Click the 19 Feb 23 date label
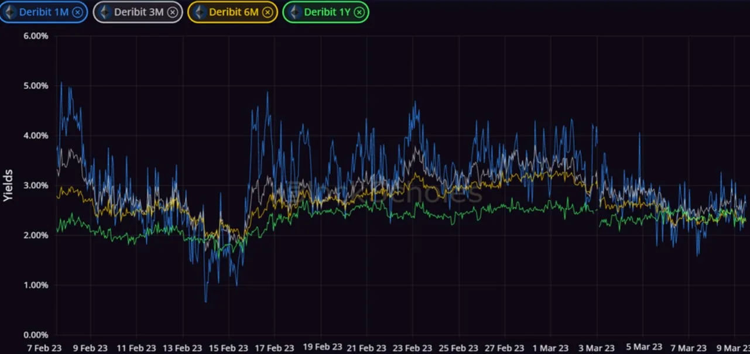The height and width of the screenshot is (354, 750). pos(321,347)
